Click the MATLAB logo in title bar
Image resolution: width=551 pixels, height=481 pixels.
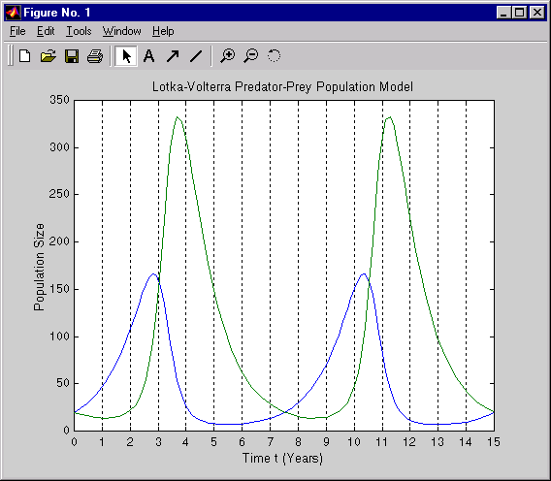(13, 13)
